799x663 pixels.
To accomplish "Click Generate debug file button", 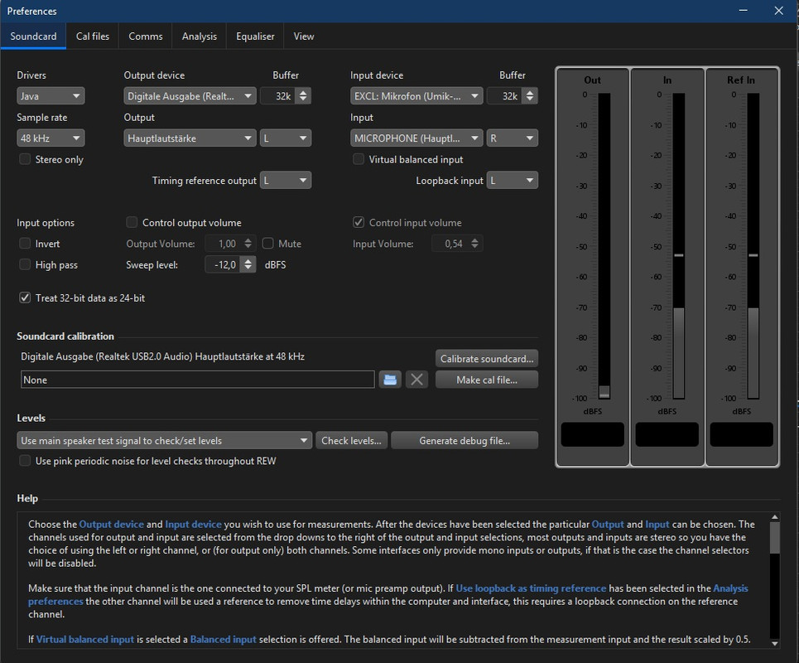I will pyautogui.click(x=464, y=441).
